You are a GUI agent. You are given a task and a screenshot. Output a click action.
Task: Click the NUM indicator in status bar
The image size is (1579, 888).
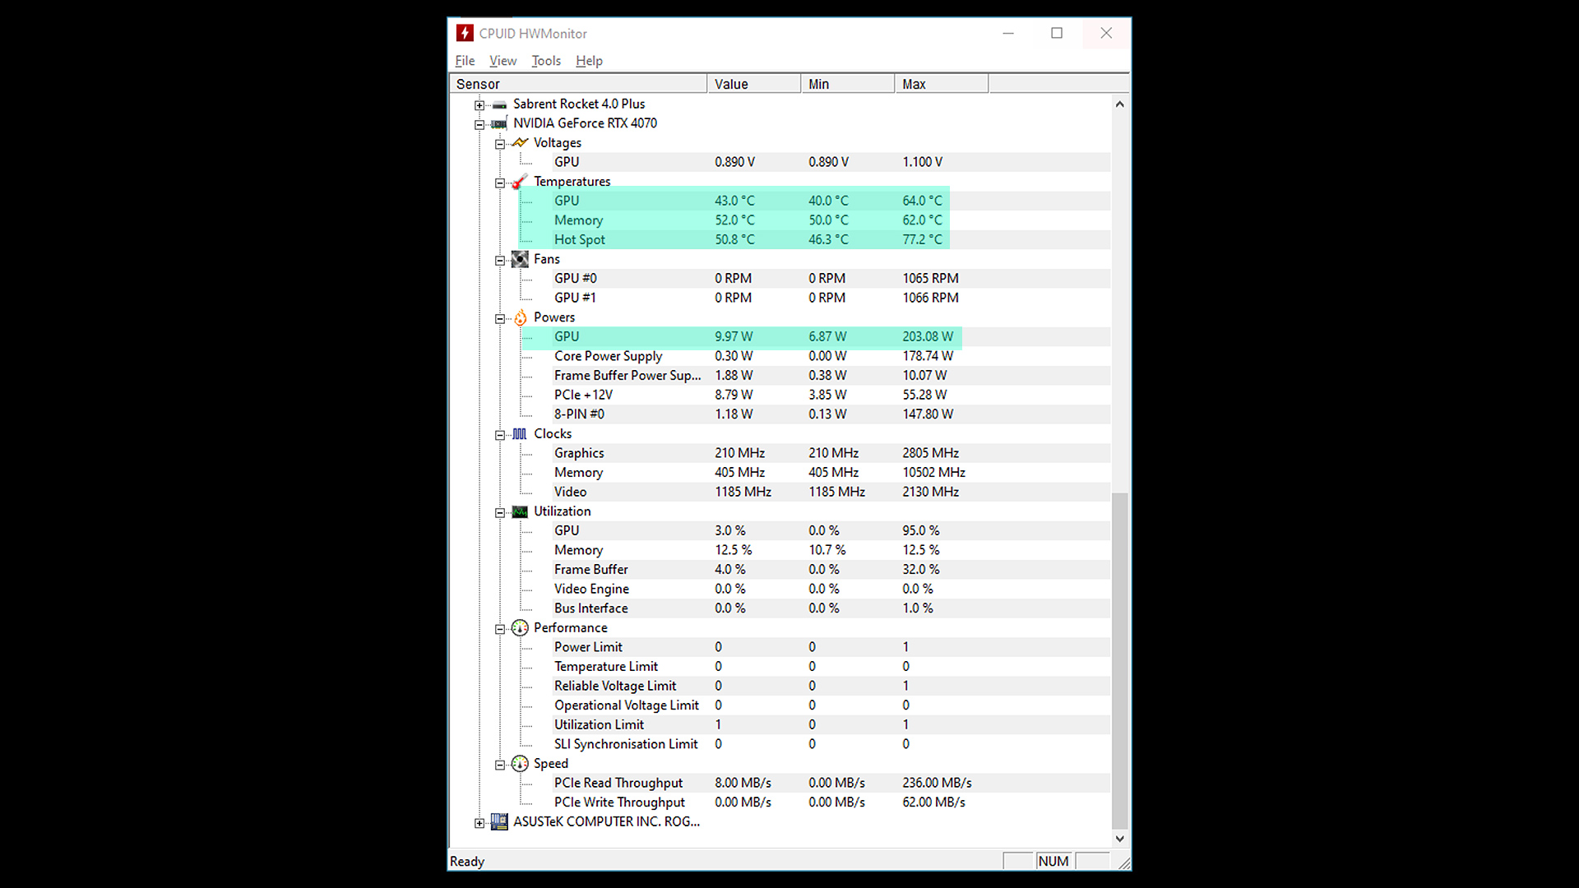pyautogui.click(x=1053, y=861)
